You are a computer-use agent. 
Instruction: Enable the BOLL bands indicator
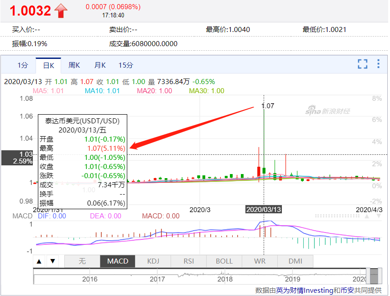pos(224,261)
